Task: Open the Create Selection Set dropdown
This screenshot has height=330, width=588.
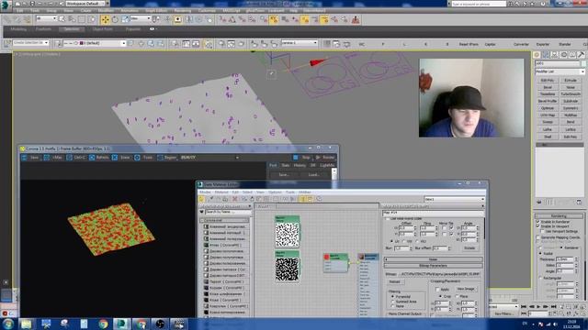Action: pyautogui.click(x=30, y=43)
